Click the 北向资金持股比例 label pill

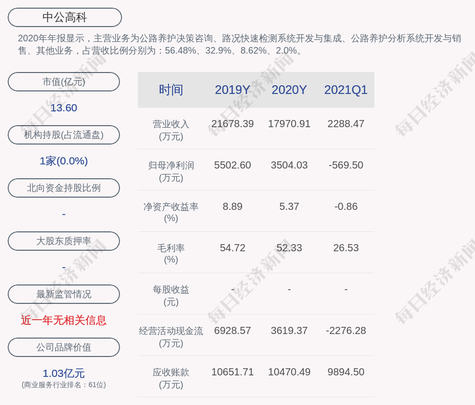click(64, 188)
